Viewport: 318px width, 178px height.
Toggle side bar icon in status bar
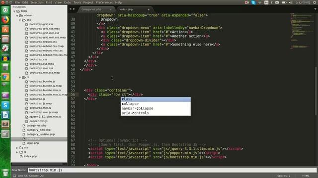[14, 176]
